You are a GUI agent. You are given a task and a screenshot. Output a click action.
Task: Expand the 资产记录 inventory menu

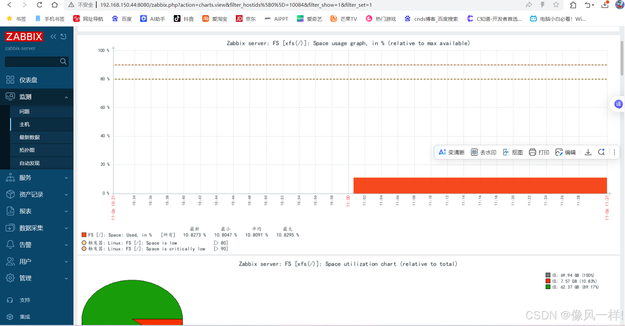pos(37,195)
